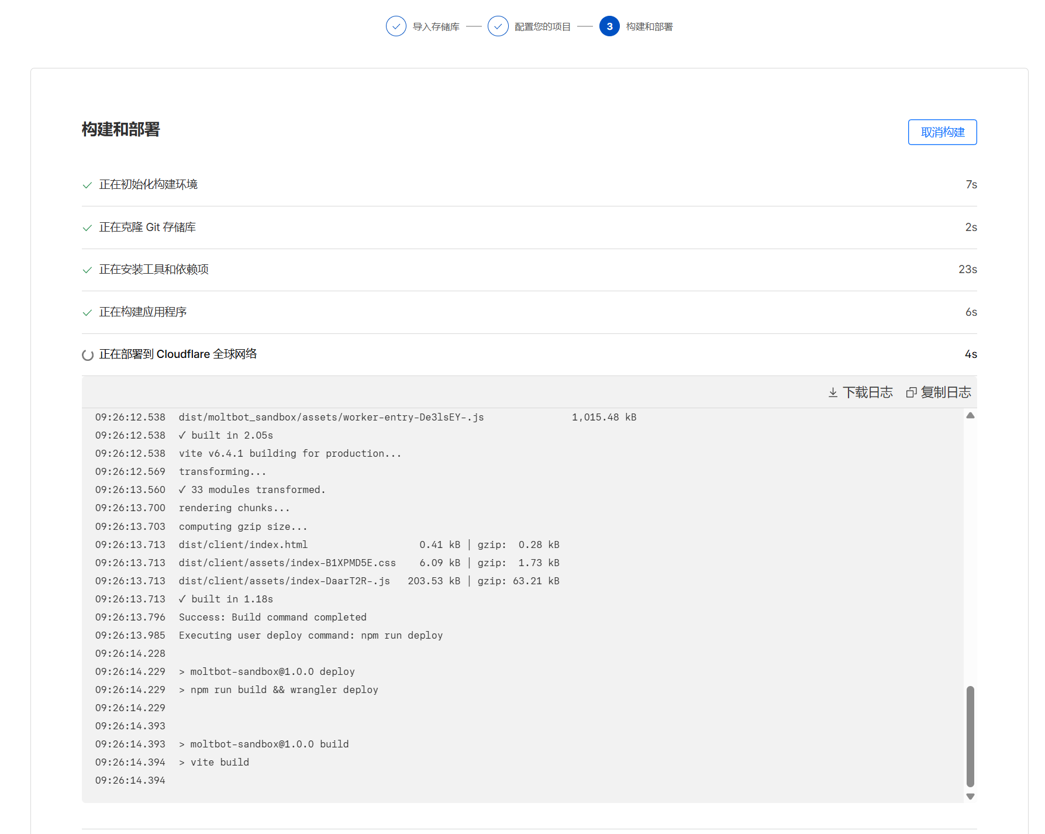Click the download arrow icon above the log

coord(833,392)
